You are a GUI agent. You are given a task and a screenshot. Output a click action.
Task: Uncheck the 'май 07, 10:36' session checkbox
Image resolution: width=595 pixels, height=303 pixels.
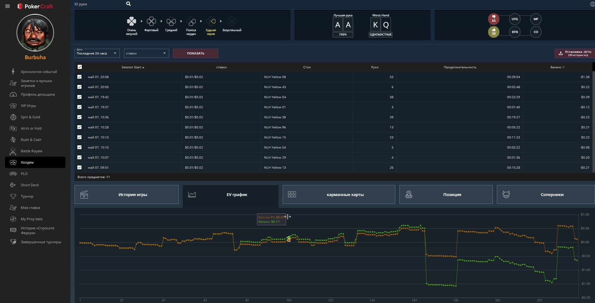[79, 117]
